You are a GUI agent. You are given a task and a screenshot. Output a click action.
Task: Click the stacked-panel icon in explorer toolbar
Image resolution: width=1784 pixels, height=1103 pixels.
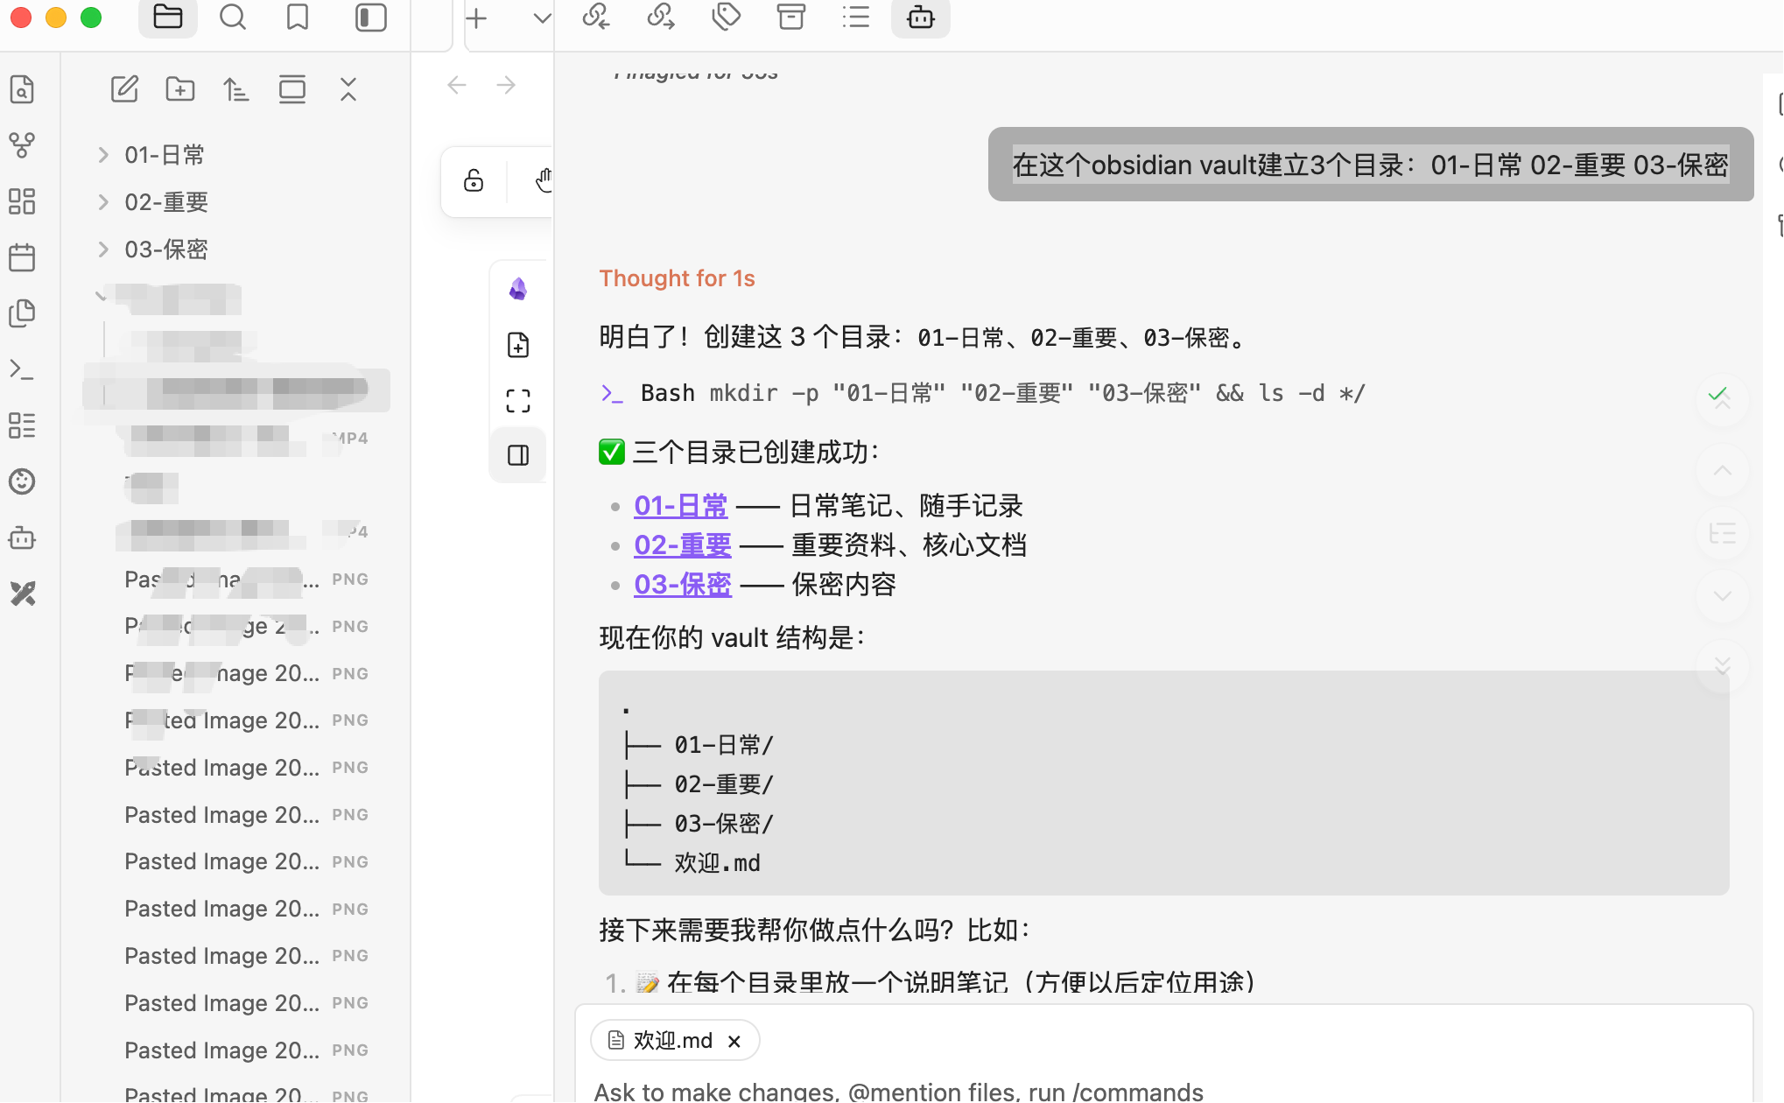pyautogui.click(x=292, y=89)
